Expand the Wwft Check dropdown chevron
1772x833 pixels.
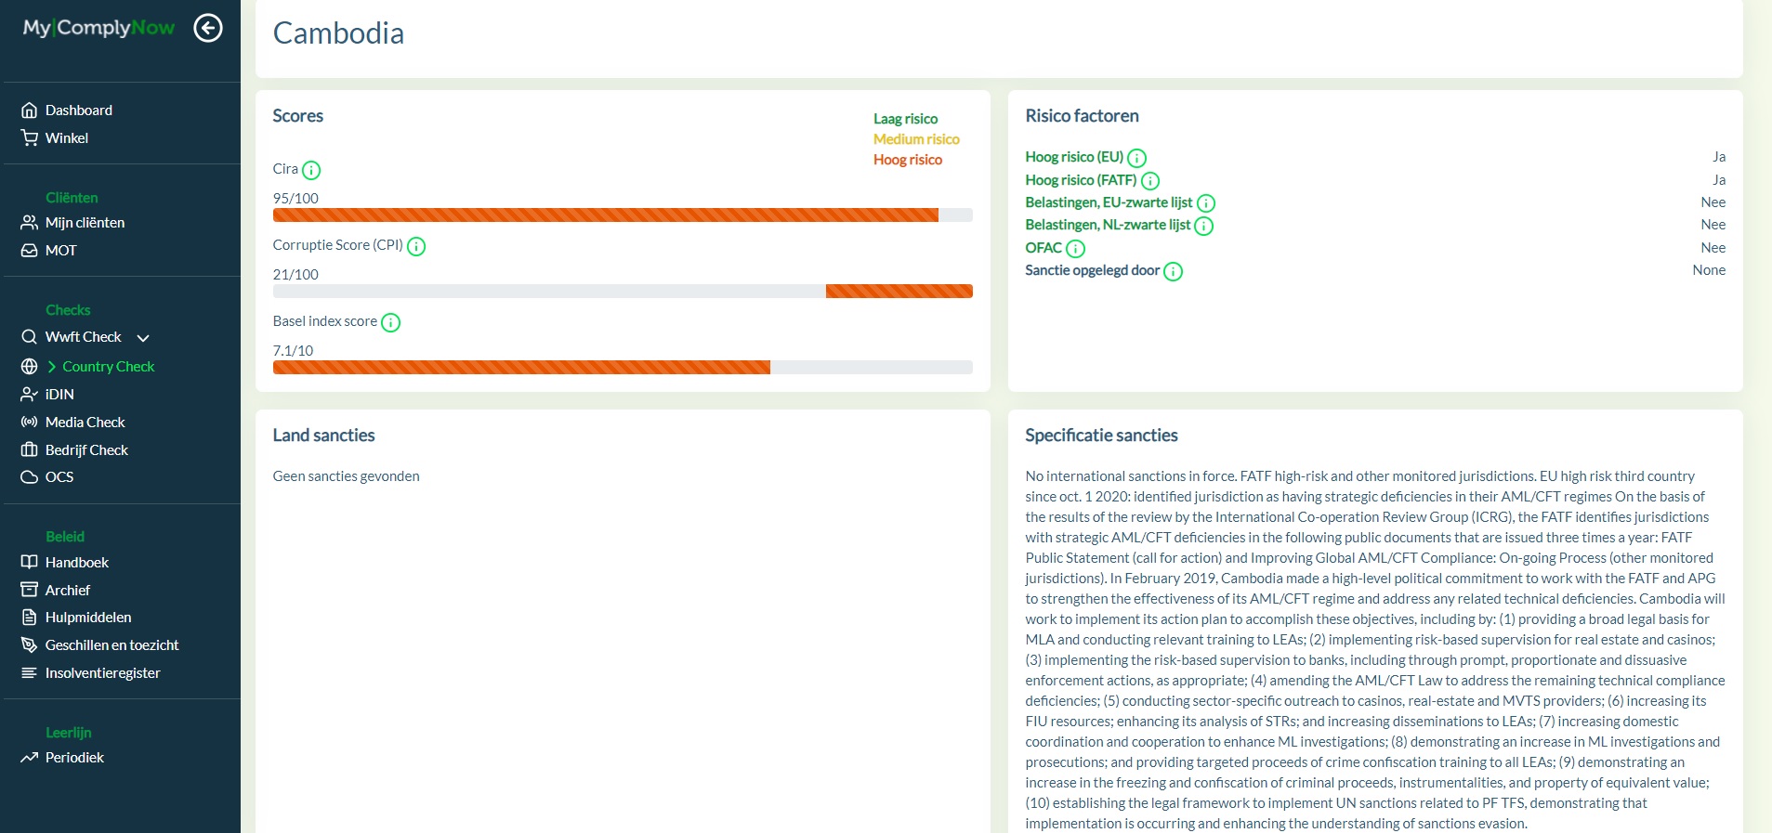pos(143,338)
